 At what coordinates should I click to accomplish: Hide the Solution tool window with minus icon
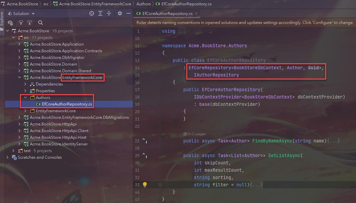(128, 14)
